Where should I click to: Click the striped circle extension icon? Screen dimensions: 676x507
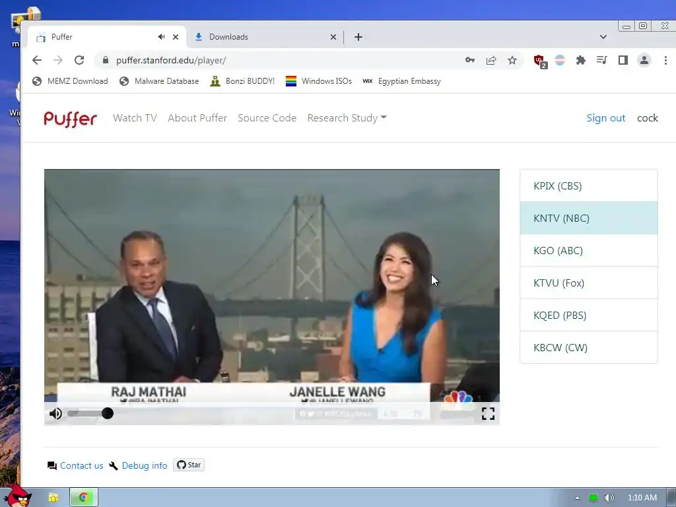560,60
